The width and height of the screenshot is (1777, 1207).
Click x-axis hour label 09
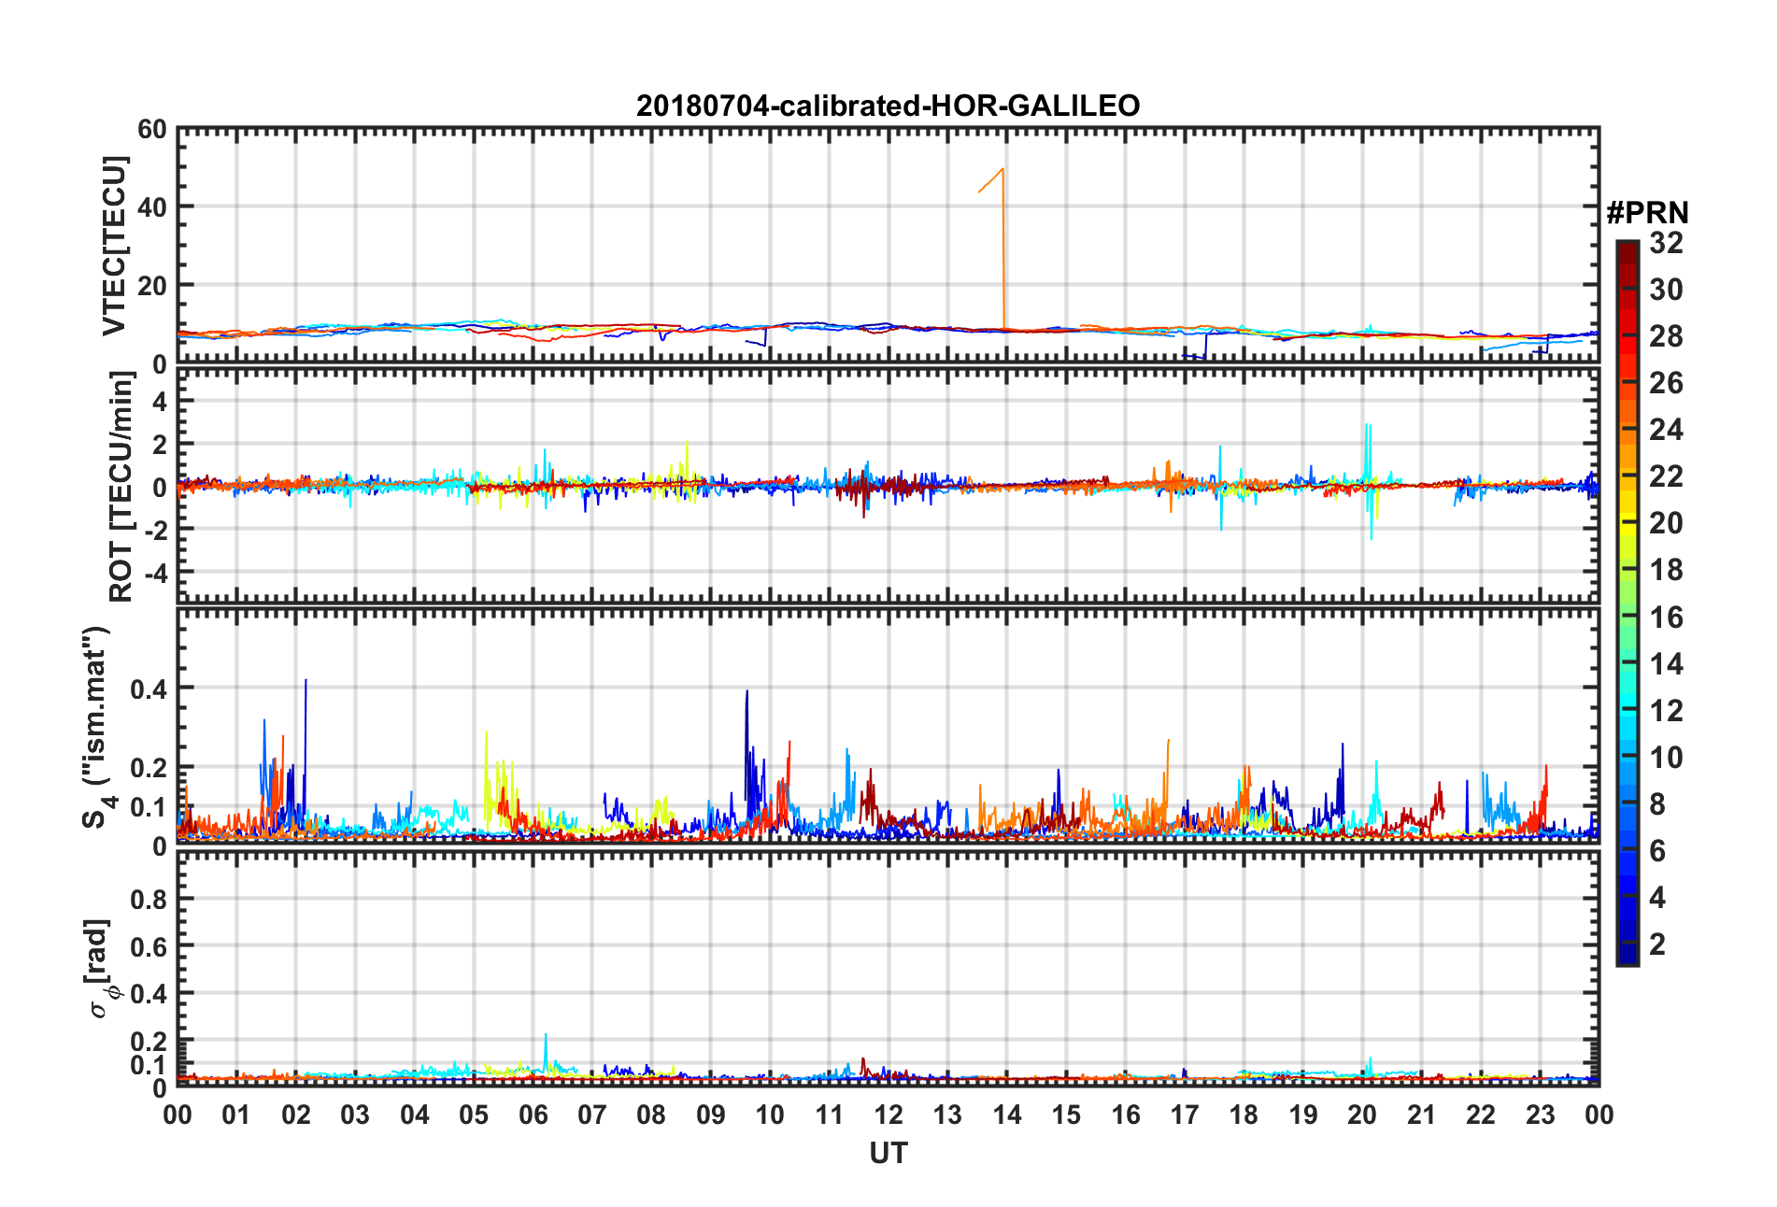(x=711, y=1115)
